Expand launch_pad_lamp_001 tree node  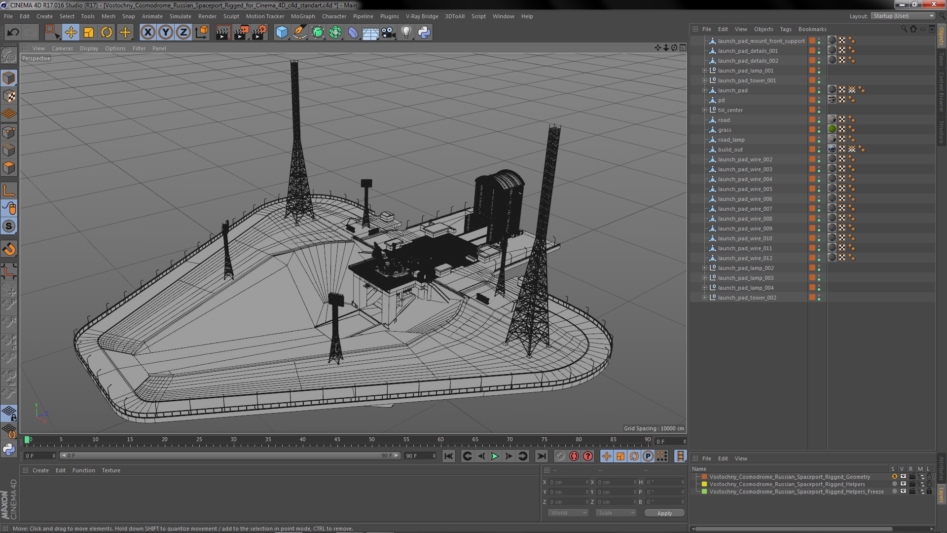tap(704, 71)
